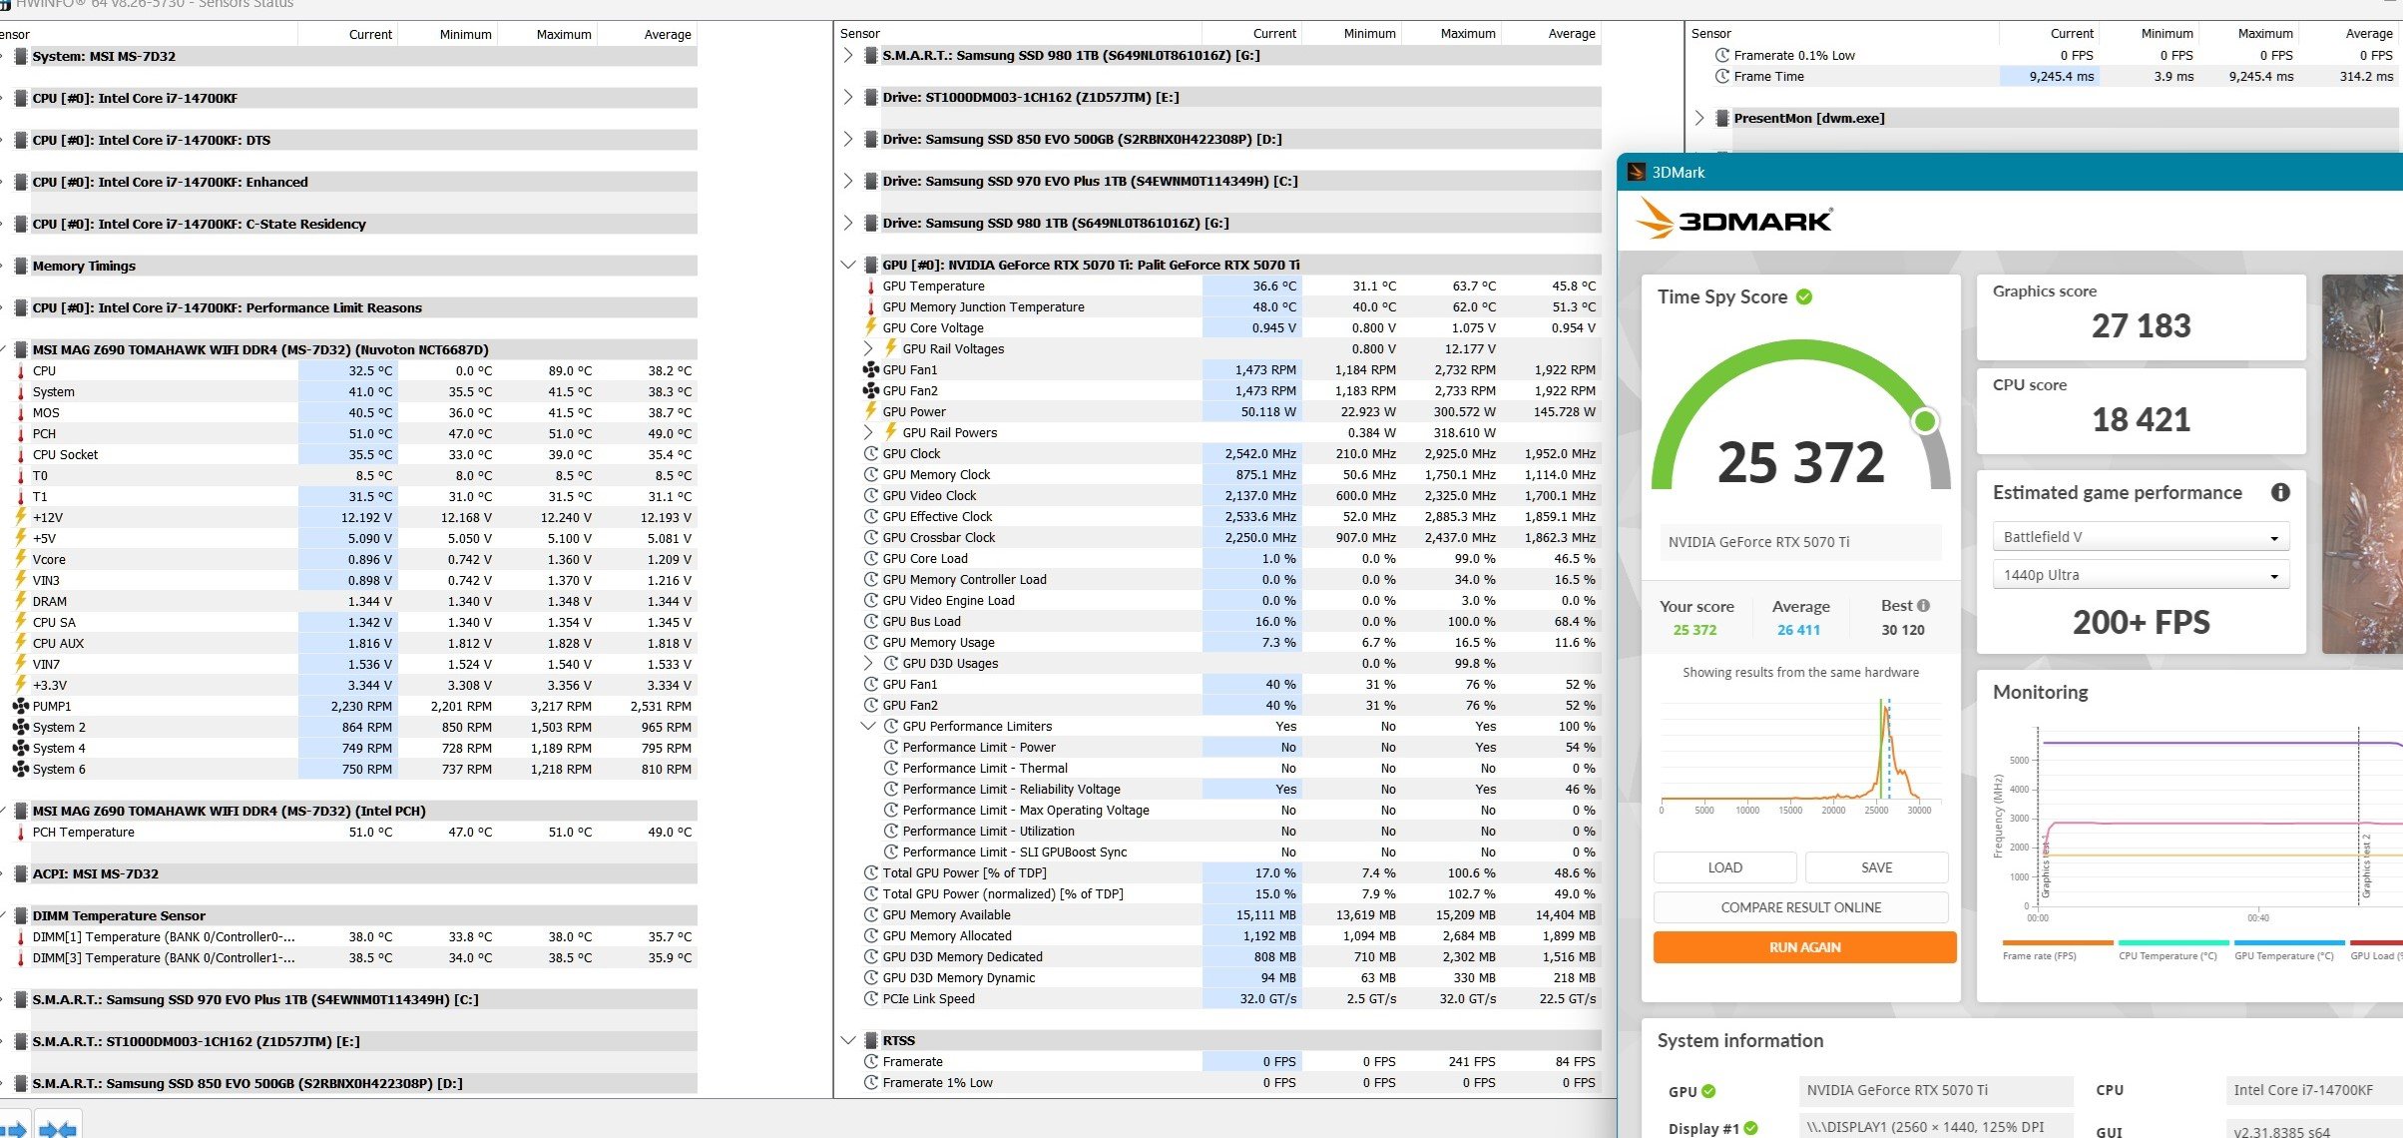Click the green check beside GPU system info
The image size is (2403, 1138).
1708,1091
